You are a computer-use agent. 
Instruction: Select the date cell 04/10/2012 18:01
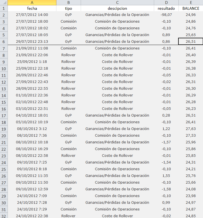[x=32, y=115]
